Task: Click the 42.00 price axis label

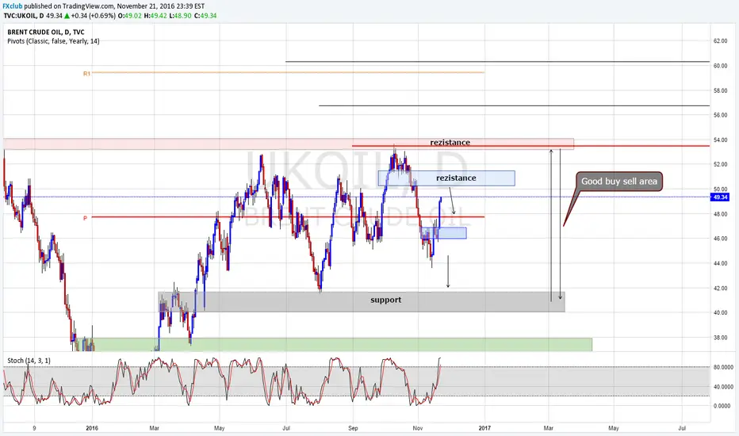Action: (720, 289)
